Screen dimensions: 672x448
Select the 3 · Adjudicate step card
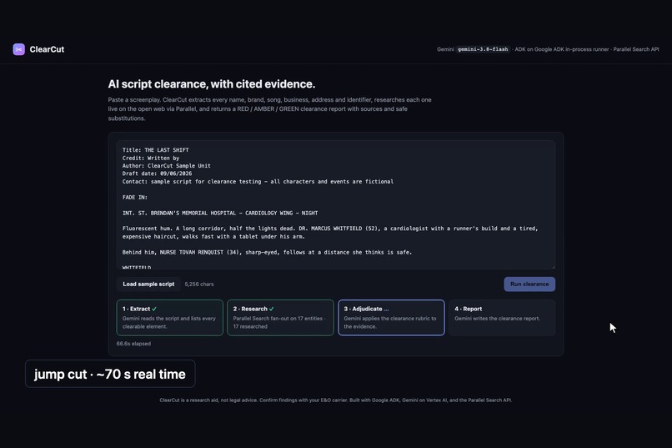(x=391, y=318)
